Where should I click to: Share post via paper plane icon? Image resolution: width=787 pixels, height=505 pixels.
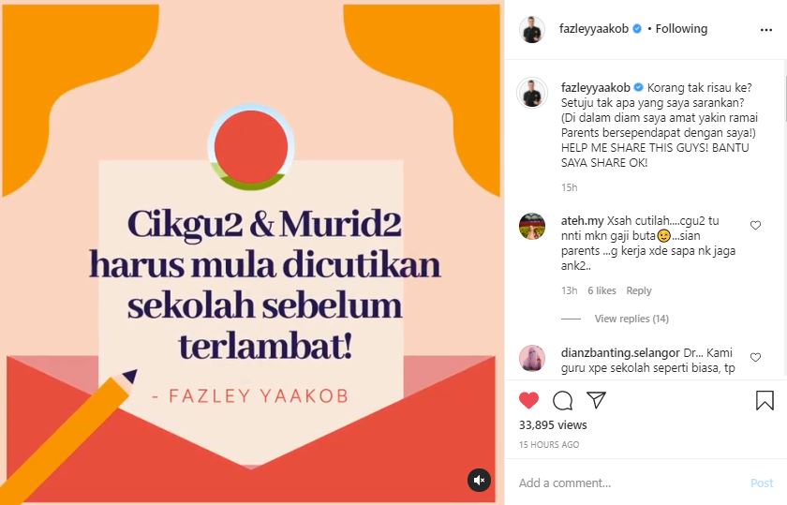596,399
